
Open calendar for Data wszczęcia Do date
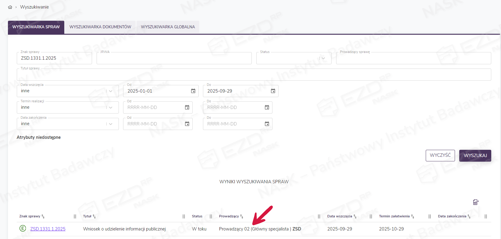[x=273, y=91]
